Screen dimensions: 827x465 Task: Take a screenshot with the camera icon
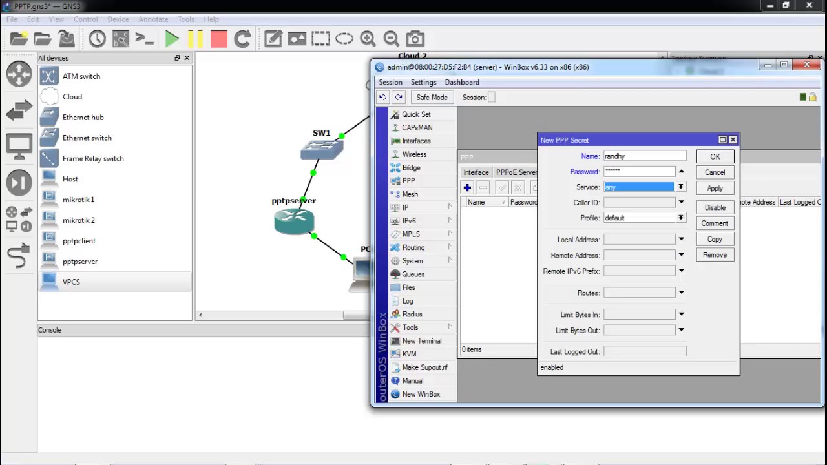coord(415,39)
